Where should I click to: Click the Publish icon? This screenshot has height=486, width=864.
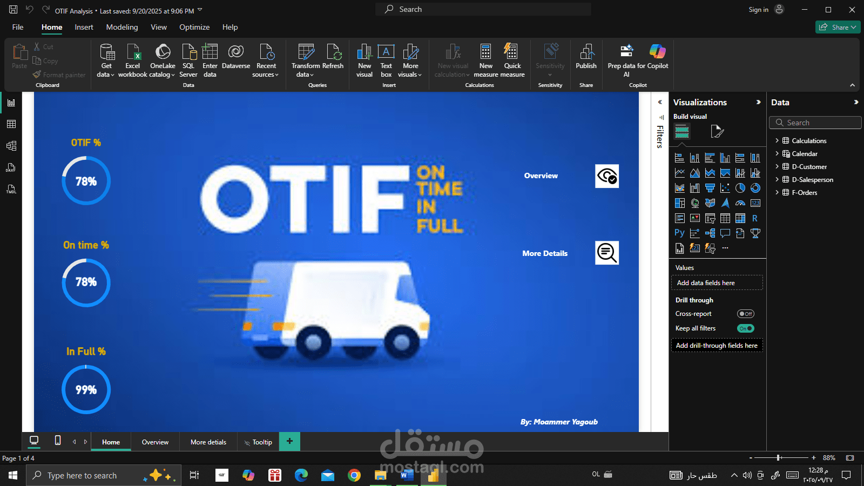[586, 57]
